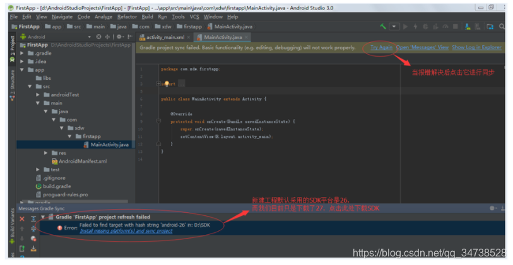
Task: Open the Build menu
Action: pos(147,16)
